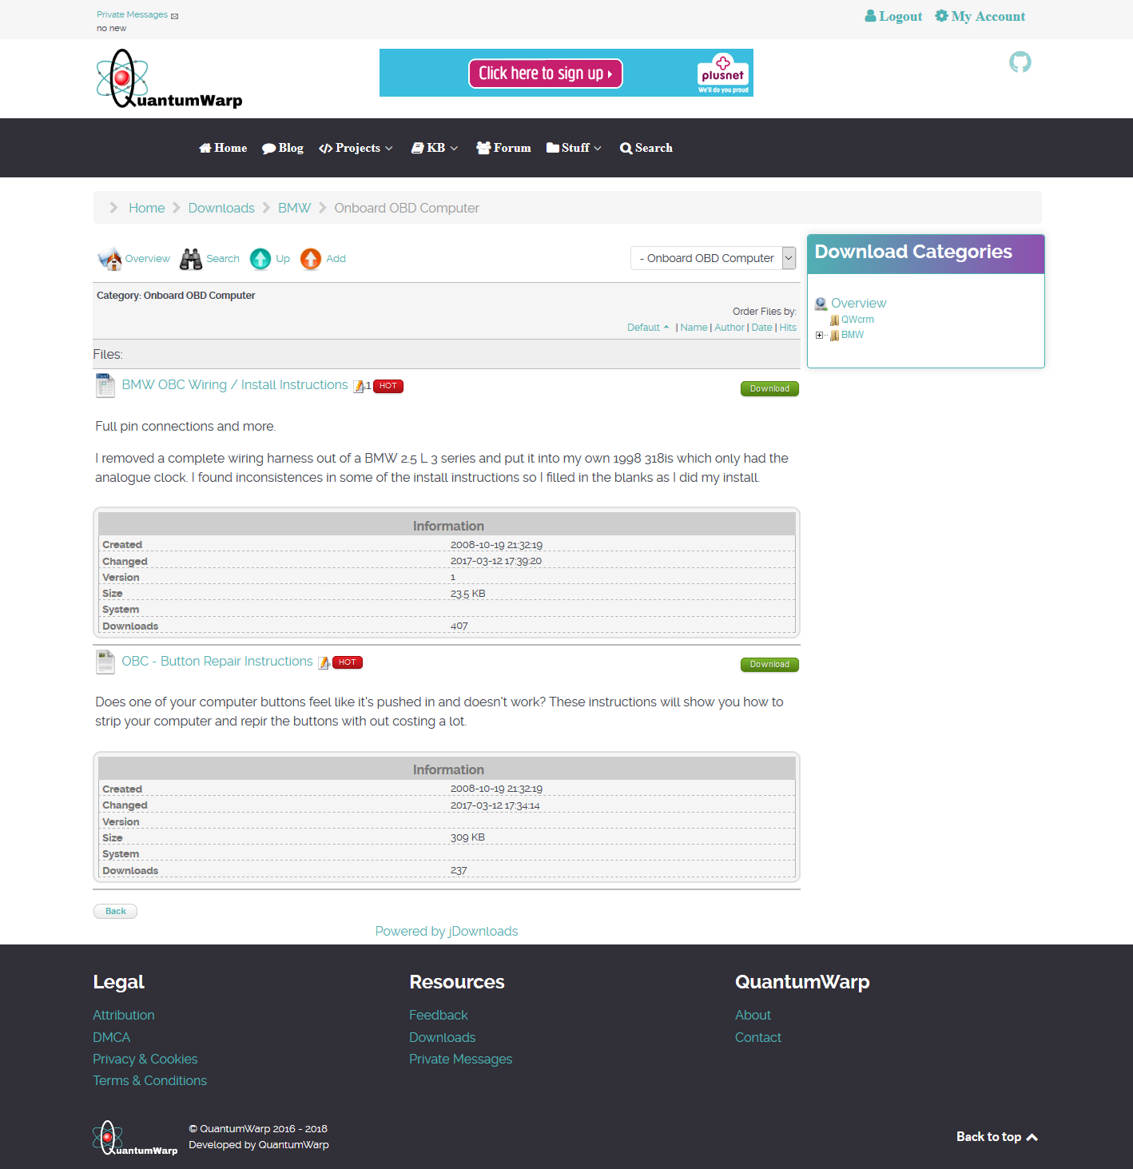Open Private Messages envelope icon

[x=175, y=14]
